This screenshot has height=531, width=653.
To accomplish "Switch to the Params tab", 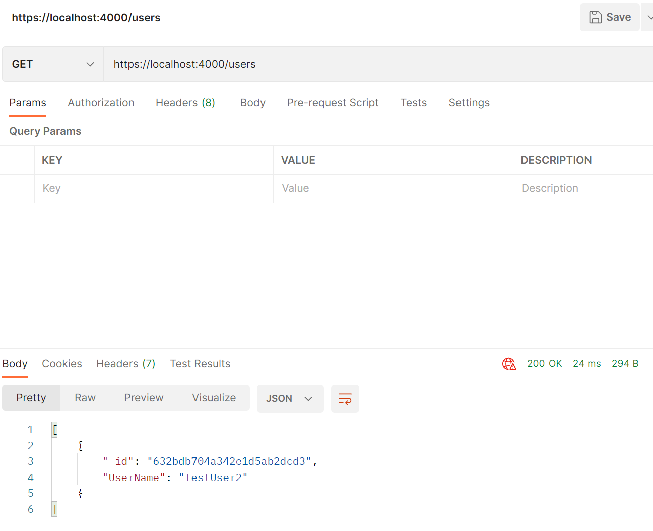I will pos(28,103).
